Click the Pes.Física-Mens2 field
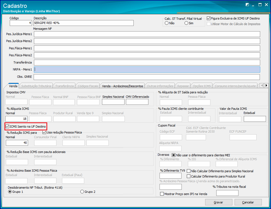 [147, 55]
